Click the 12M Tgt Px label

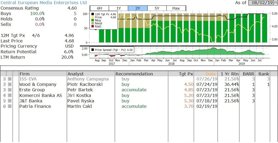pos(13,36)
